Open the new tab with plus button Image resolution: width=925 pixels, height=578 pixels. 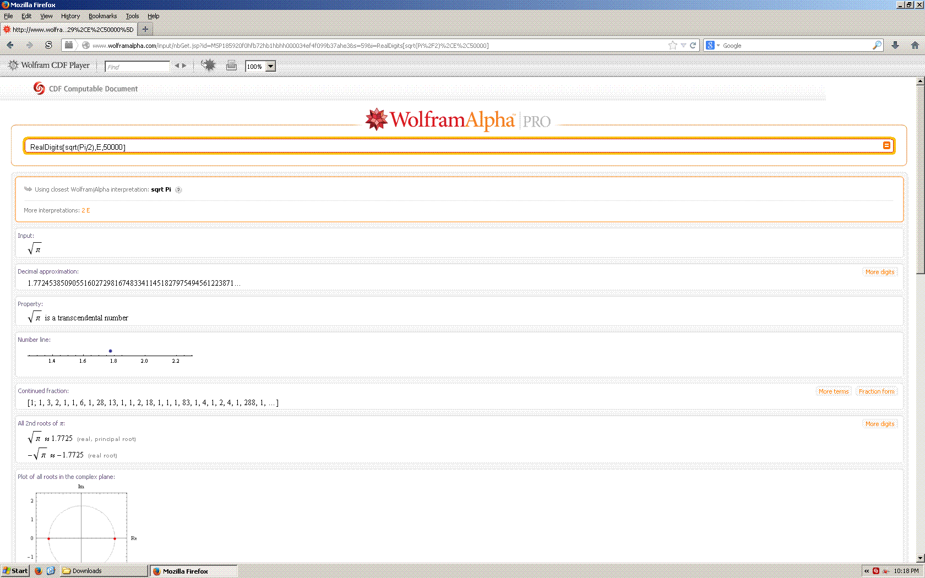145,29
